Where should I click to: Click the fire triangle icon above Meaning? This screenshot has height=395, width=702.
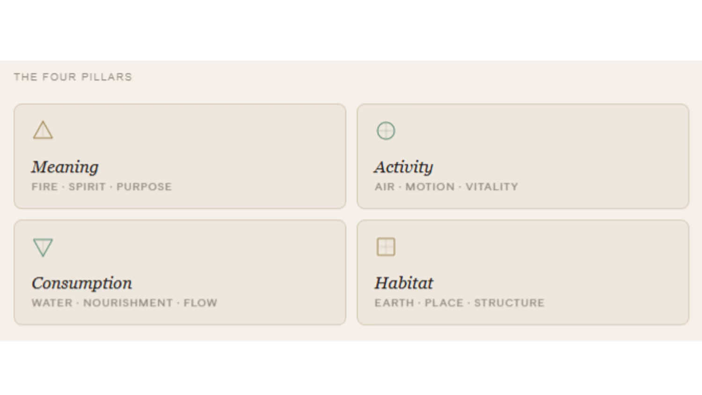(x=43, y=130)
